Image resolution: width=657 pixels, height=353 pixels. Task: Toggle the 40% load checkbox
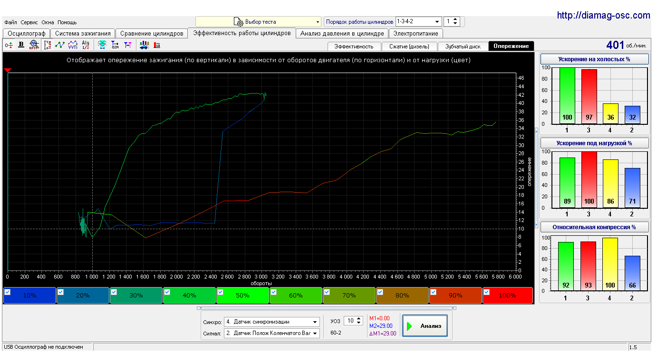click(167, 292)
